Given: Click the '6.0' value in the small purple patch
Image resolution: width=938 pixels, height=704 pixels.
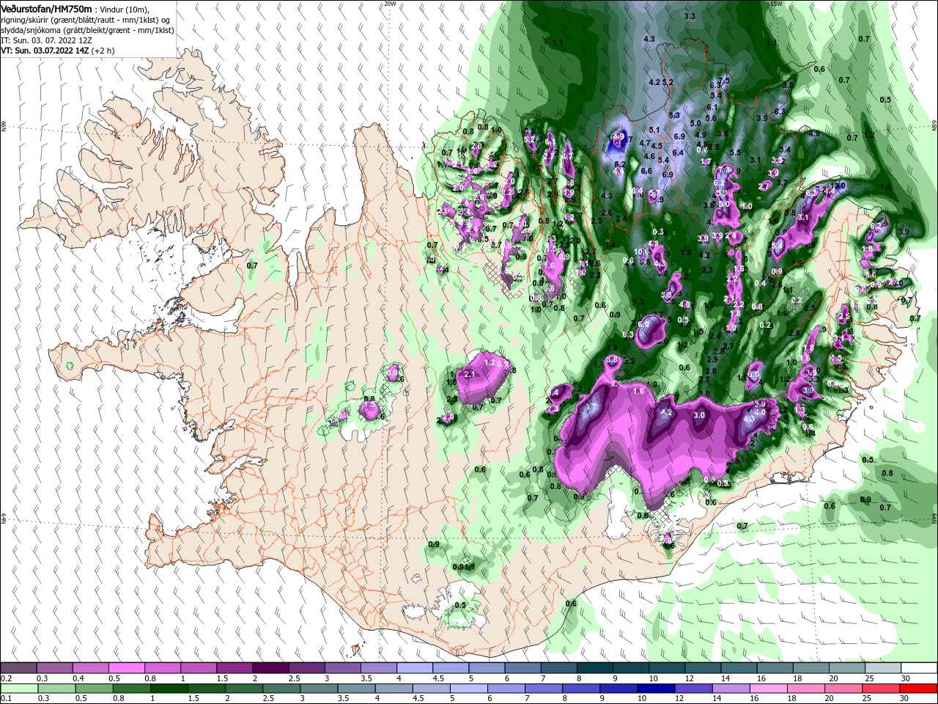Looking at the screenshot, I should click(644, 323).
